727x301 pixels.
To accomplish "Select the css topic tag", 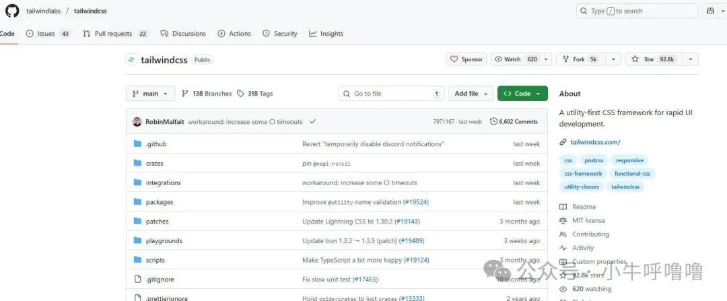I will [x=568, y=160].
